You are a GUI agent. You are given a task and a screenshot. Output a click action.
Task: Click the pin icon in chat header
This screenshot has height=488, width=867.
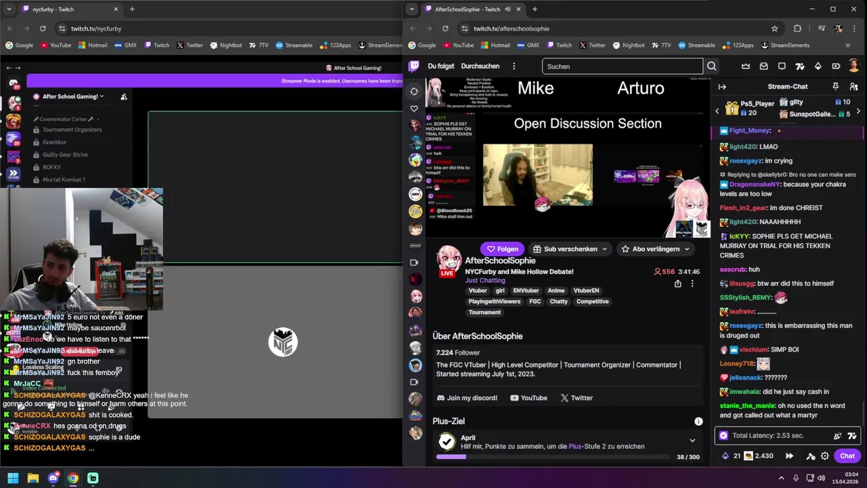(835, 87)
